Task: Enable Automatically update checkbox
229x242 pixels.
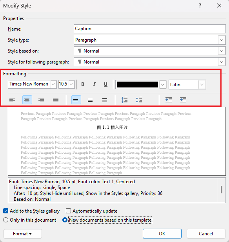Action: (x=68, y=211)
